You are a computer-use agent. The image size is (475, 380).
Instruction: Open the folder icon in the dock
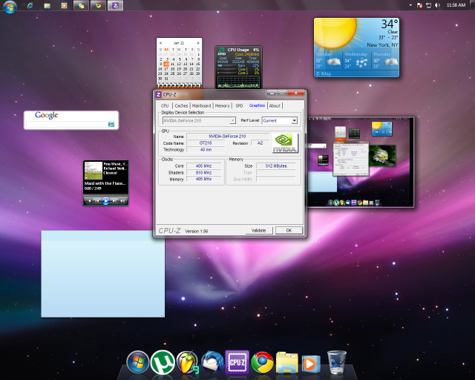pos(287,362)
